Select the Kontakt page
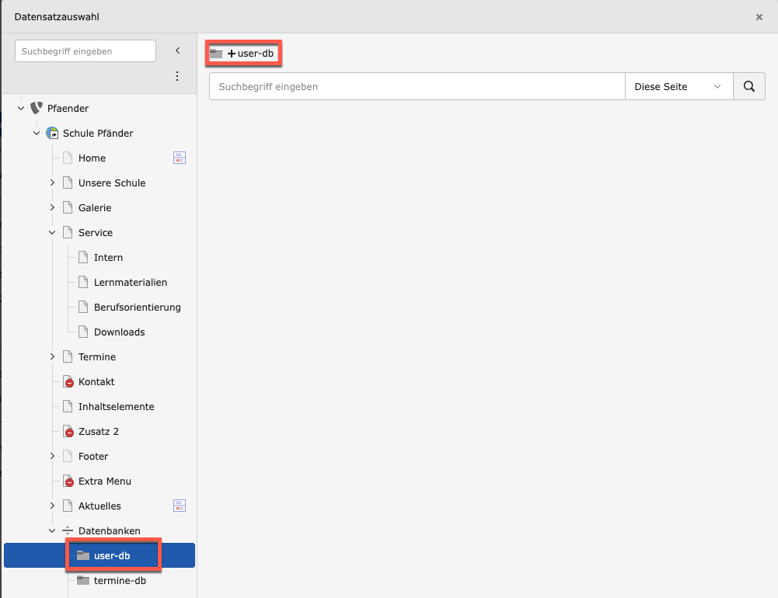The height and width of the screenshot is (598, 778). (96, 382)
